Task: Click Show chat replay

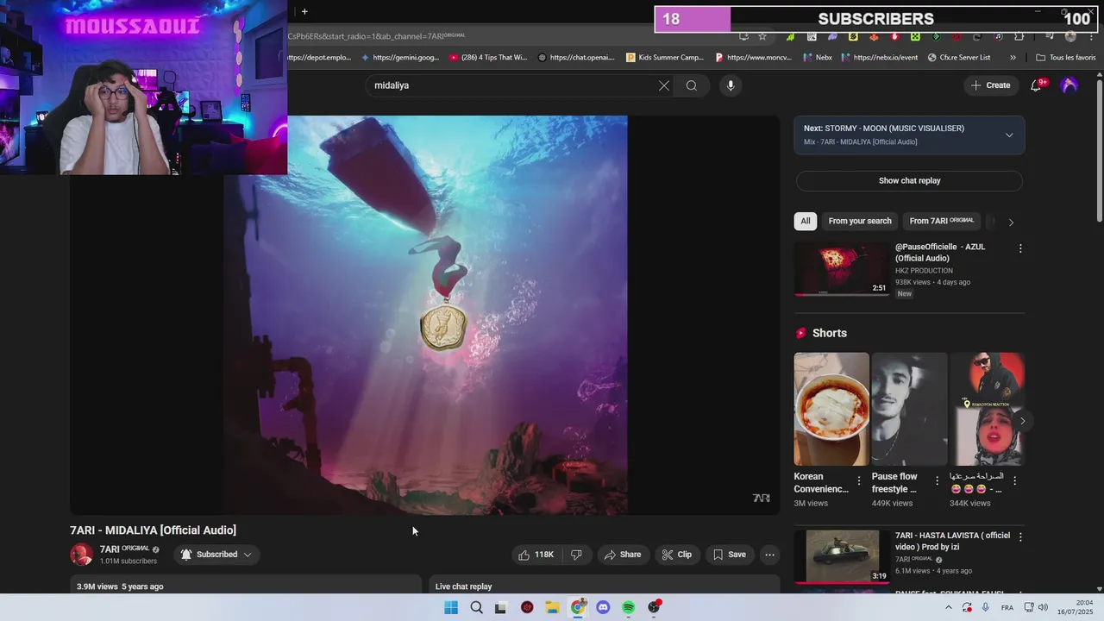Action: point(909,180)
